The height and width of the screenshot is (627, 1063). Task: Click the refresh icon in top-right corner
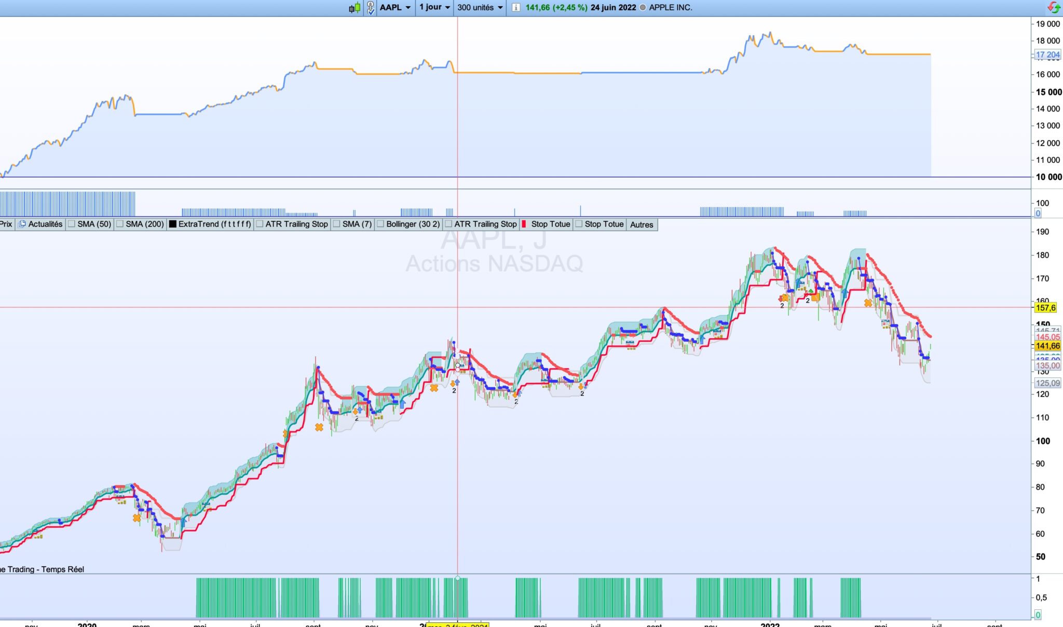1054,8
